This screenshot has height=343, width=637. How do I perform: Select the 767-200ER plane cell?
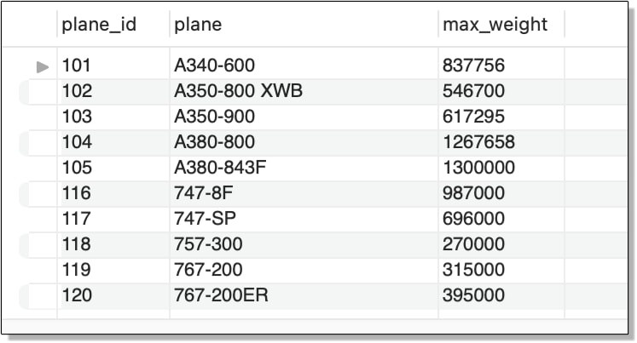coord(304,295)
